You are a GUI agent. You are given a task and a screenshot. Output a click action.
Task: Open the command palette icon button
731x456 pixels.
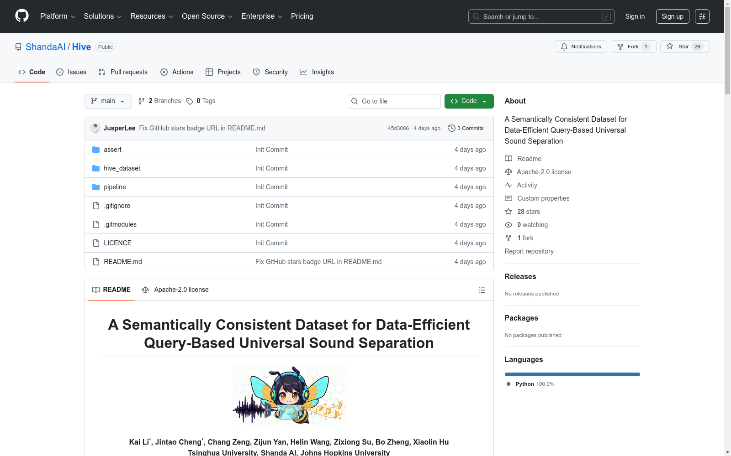pos(702,16)
